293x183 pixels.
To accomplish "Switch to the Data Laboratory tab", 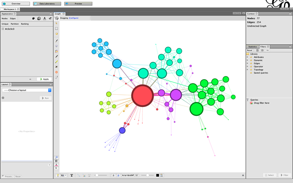I will click(x=47, y=4).
